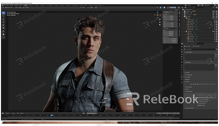Uncheck the Edge Crease checkbox
Screen dimensions: 219x126
(198, 105)
